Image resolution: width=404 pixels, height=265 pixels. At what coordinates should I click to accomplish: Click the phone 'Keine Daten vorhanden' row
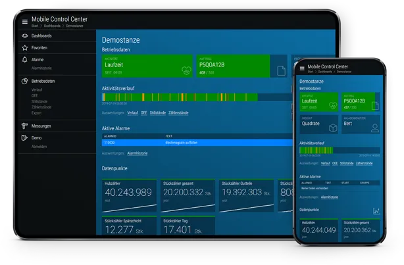click(x=340, y=188)
